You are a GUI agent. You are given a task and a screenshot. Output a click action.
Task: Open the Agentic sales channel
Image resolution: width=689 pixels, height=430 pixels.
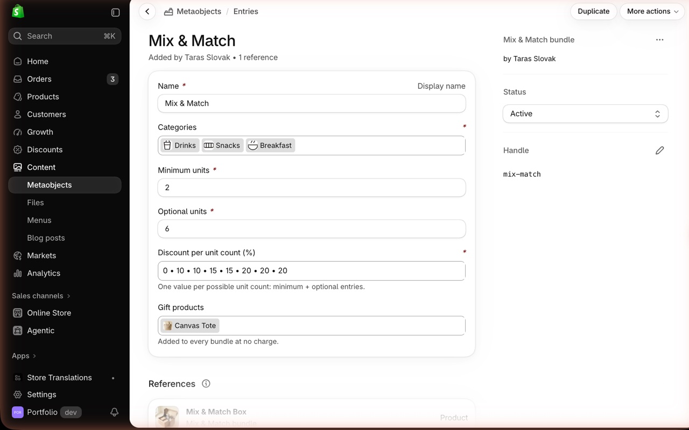coord(41,331)
